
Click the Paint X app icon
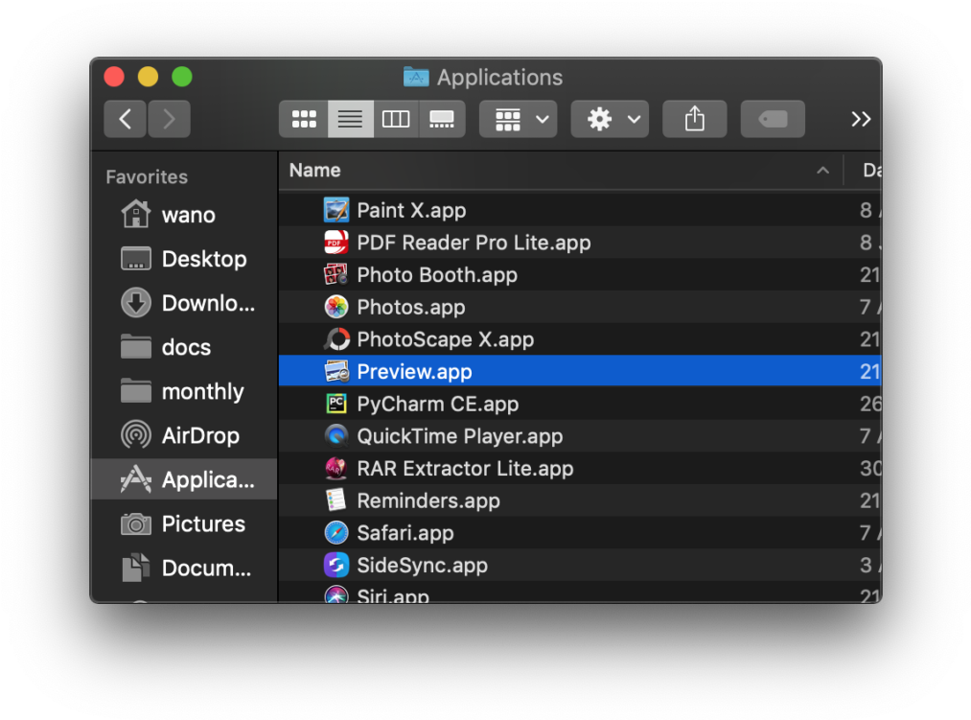click(x=336, y=210)
